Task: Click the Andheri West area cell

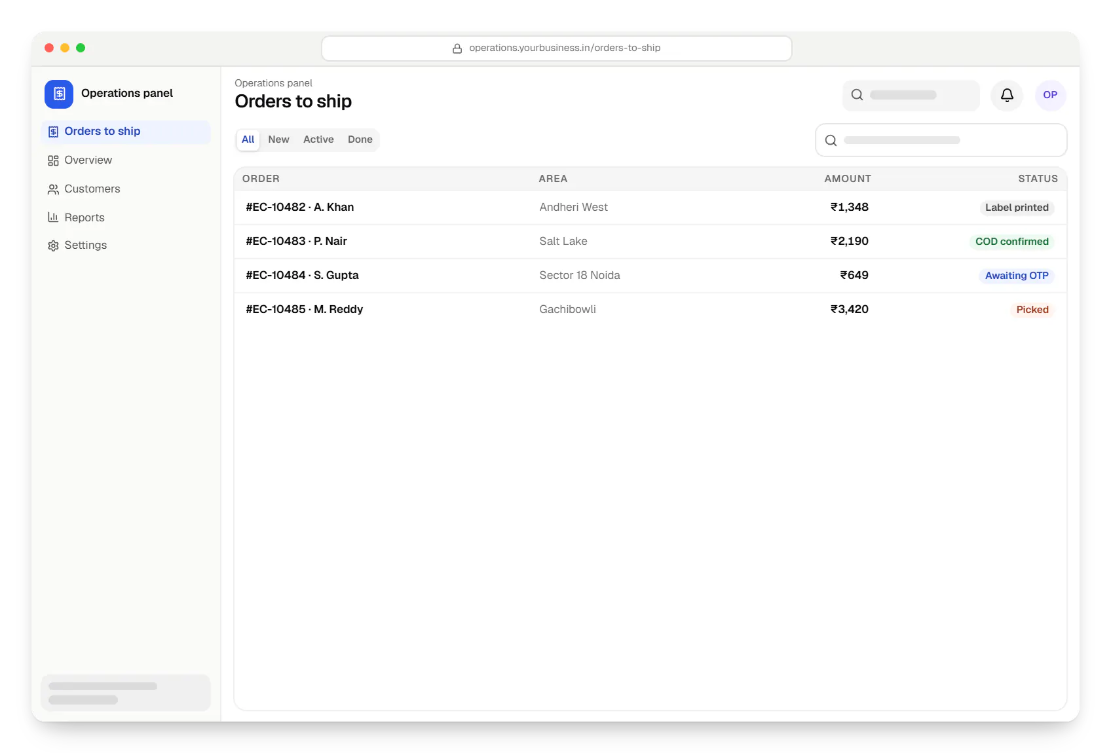Action: tap(573, 208)
